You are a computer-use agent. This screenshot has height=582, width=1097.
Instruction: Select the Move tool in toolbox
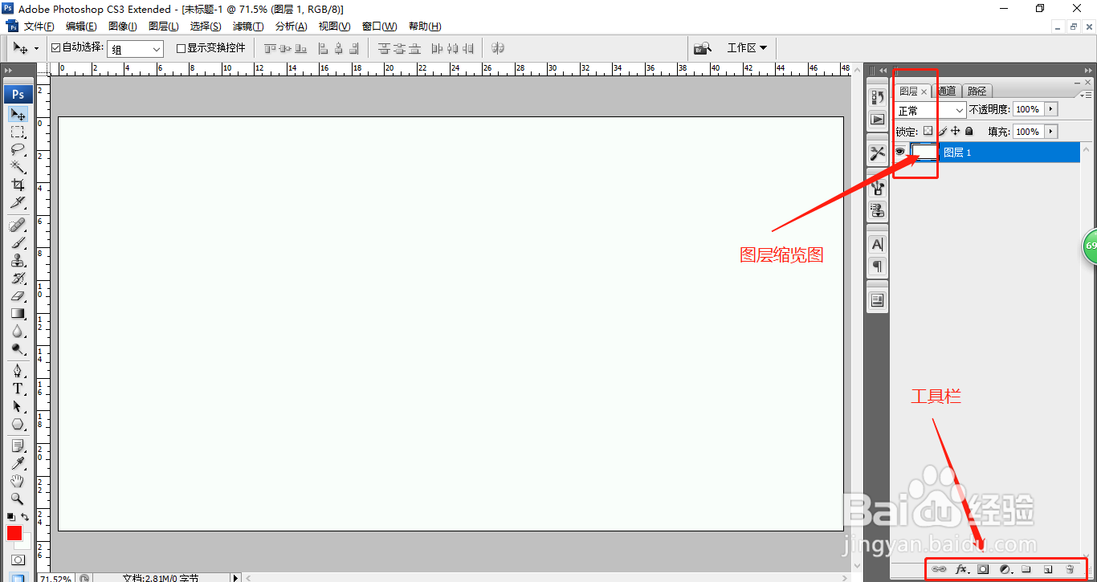pyautogui.click(x=18, y=114)
